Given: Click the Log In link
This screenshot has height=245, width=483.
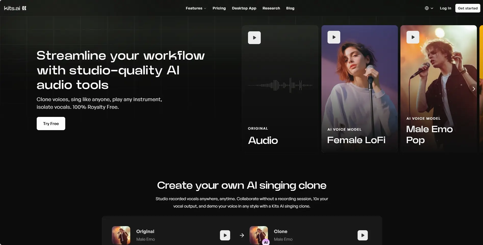Looking at the screenshot, I should click(445, 8).
